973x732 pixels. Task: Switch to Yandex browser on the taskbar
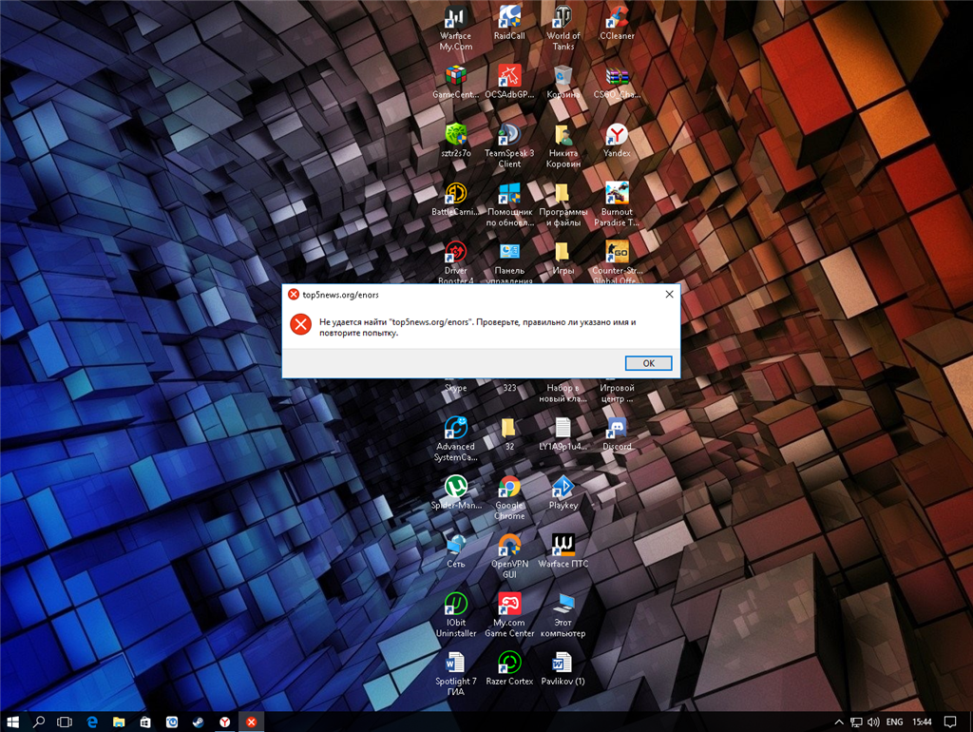(225, 722)
